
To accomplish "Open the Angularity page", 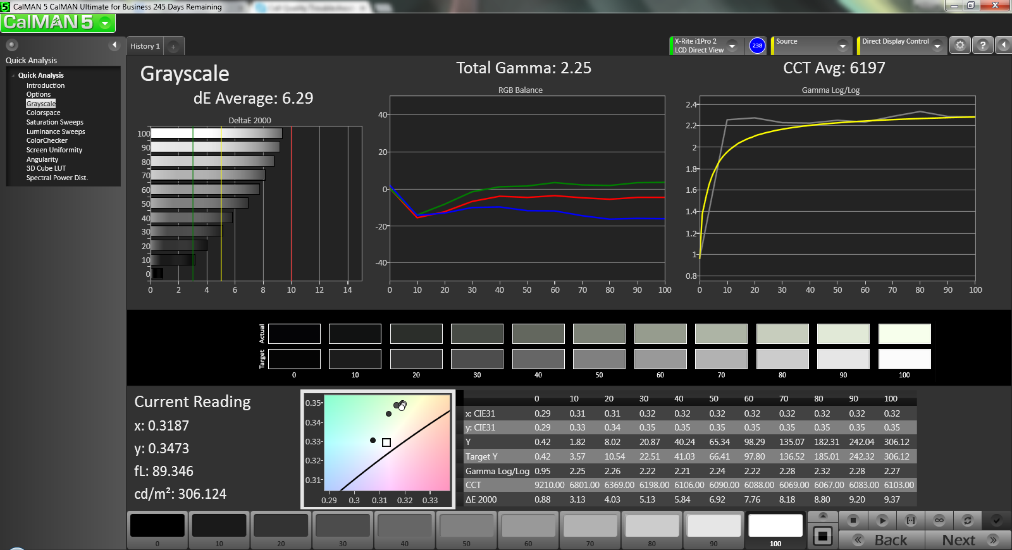I will pos(42,159).
